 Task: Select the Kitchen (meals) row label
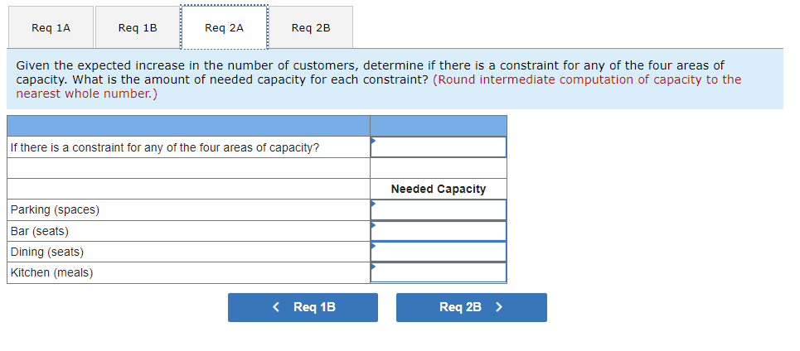click(x=51, y=272)
